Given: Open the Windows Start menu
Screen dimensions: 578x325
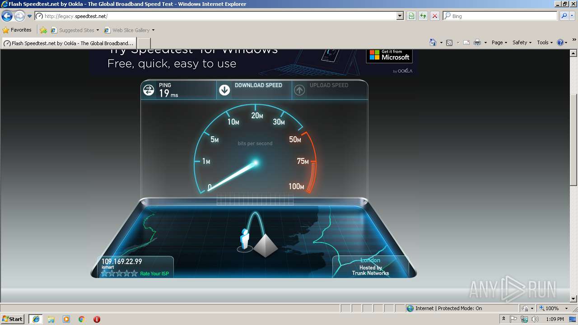Looking at the screenshot, I should coord(12,319).
